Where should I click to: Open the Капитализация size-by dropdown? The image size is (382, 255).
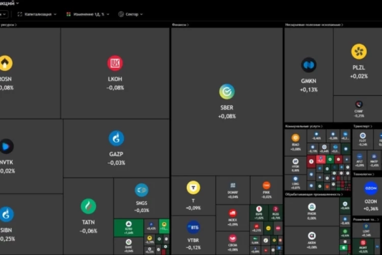(37, 14)
